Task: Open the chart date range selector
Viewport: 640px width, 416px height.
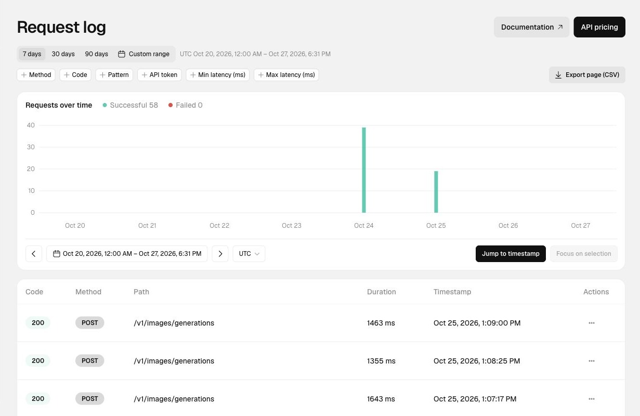Action: (x=127, y=254)
